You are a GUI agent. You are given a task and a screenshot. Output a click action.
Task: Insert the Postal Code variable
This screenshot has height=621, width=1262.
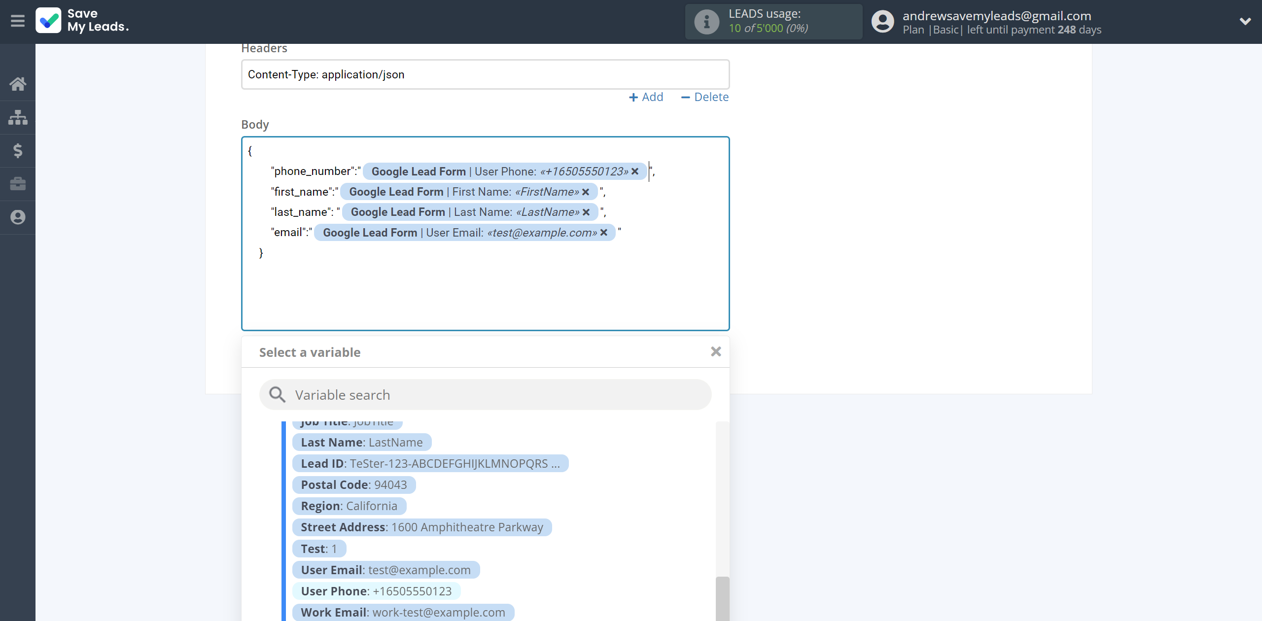354,484
